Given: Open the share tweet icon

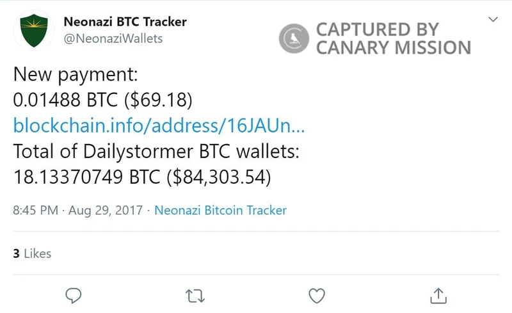Looking at the screenshot, I should pyautogui.click(x=438, y=295).
